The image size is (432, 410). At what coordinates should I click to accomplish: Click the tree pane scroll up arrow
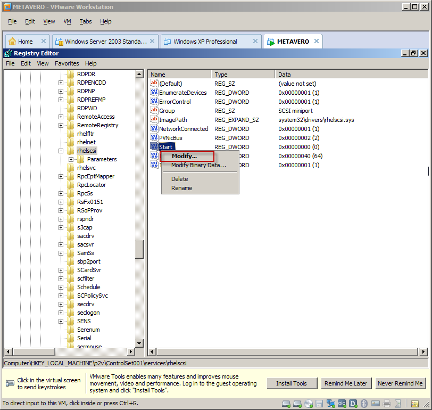point(139,74)
